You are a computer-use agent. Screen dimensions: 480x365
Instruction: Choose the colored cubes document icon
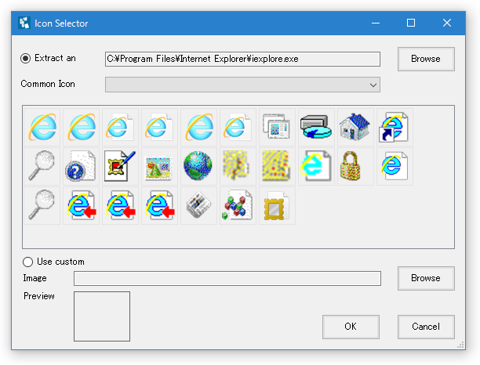pos(238,205)
